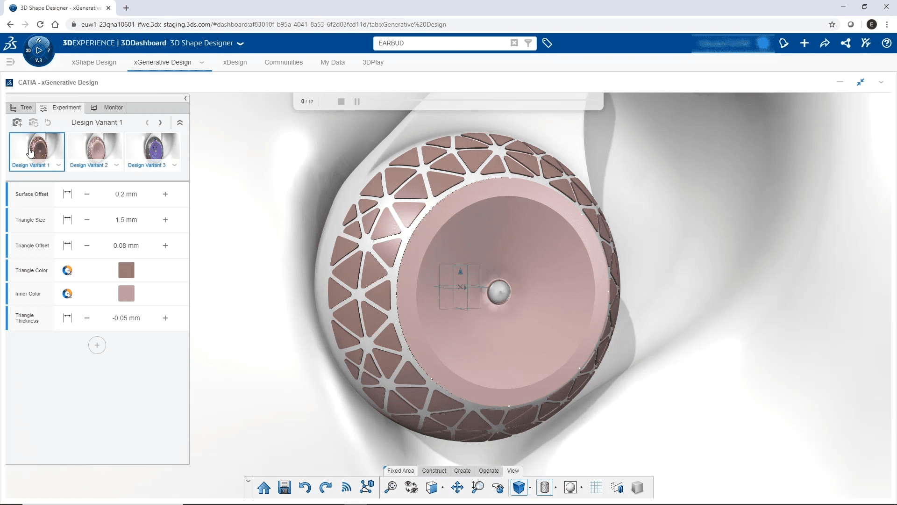Expand Design Variant 3 dropdown
This screenshot has width=897, height=505.
tap(174, 164)
